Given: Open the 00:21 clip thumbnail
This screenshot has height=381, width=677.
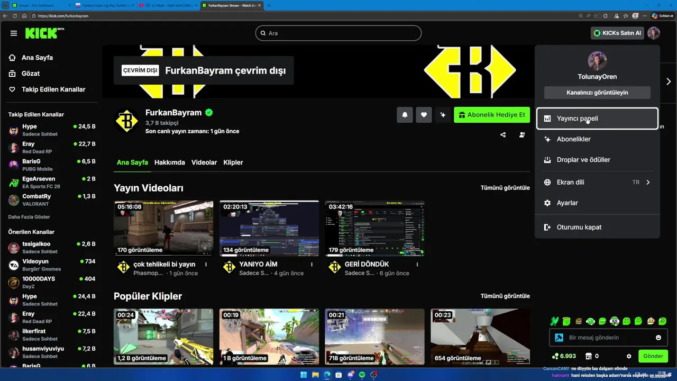Looking at the screenshot, I should (x=374, y=337).
